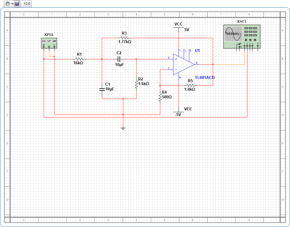The image size is (290, 227).
Task: Open the in-use list document icon
Action: tap(17, 4)
